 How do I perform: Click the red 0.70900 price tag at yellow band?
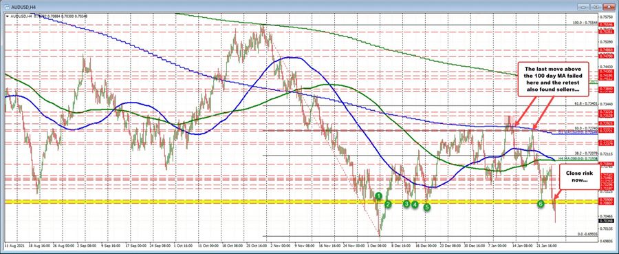(x=607, y=200)
